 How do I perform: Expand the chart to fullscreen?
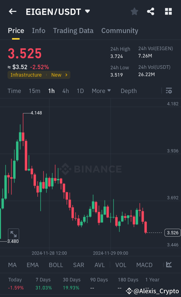pos(13,234)
